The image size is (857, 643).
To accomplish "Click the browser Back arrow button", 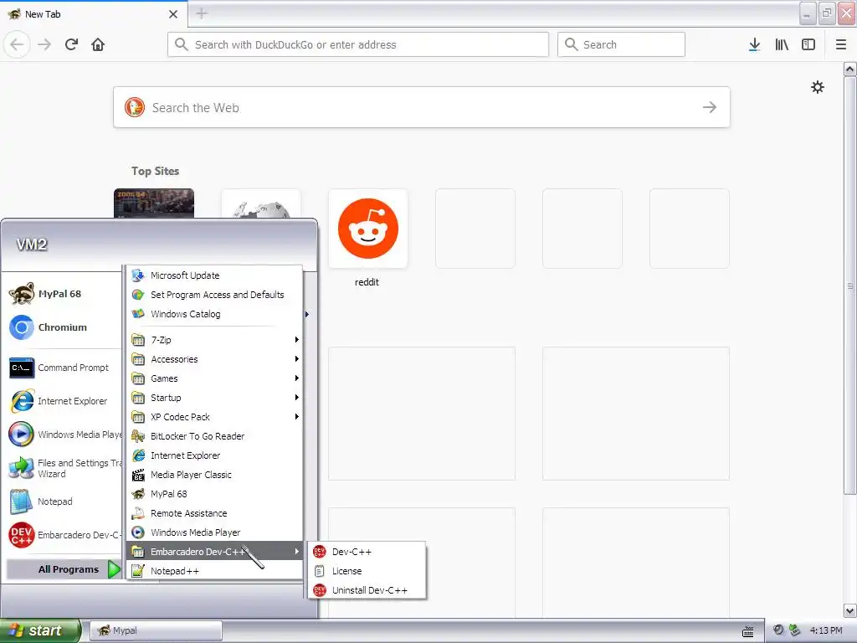I will click(x=17, y=44).
